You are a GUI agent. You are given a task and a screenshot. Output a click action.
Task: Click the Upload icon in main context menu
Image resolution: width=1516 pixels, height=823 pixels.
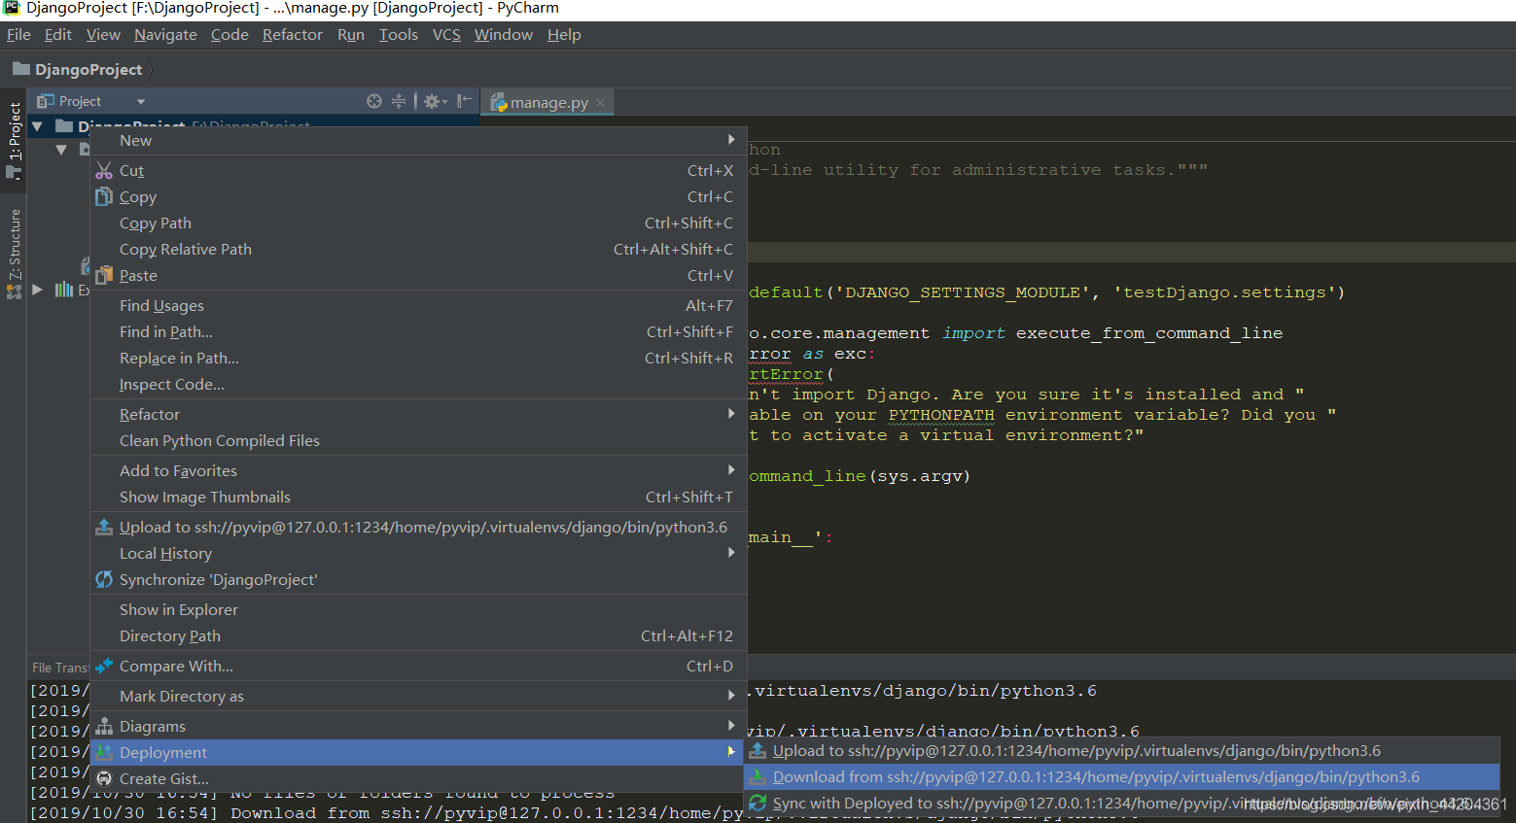[104, 528]
